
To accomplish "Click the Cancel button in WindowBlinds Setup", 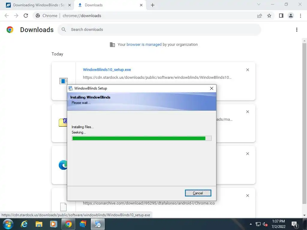I will [x=198, y=193].
